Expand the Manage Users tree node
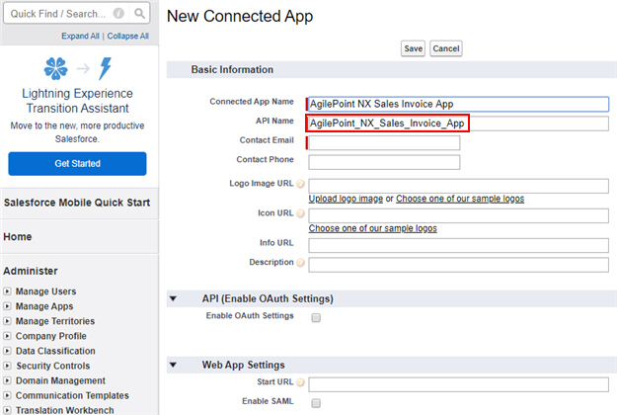Image resolution: width=617 pixels, height=415 pixels. (x=7, y=291)
